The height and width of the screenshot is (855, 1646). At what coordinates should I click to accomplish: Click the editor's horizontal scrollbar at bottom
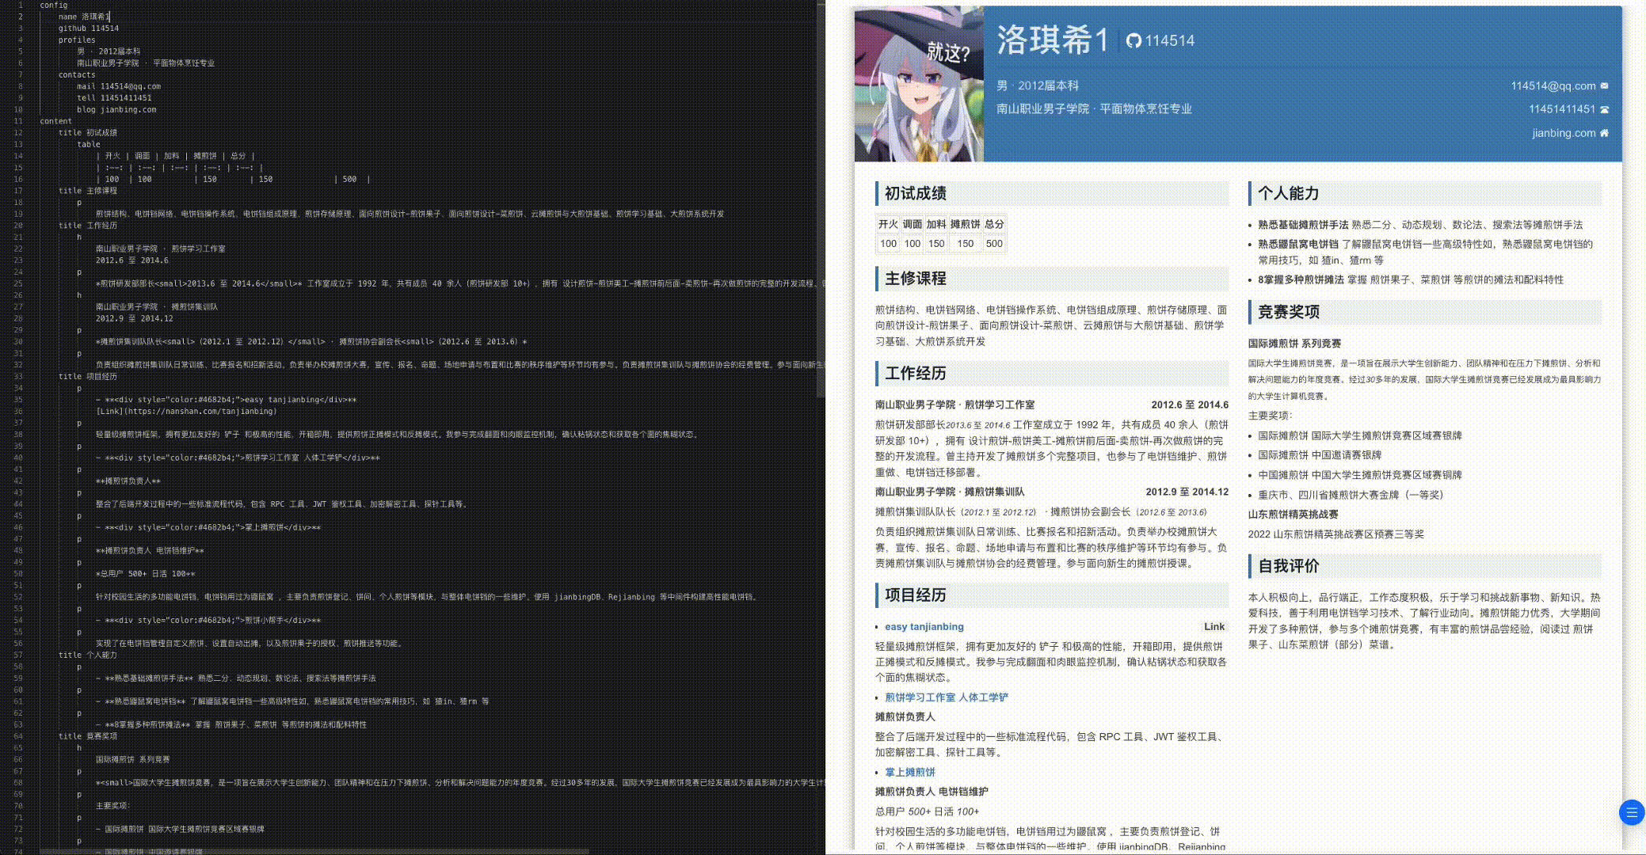coord(314,852)
